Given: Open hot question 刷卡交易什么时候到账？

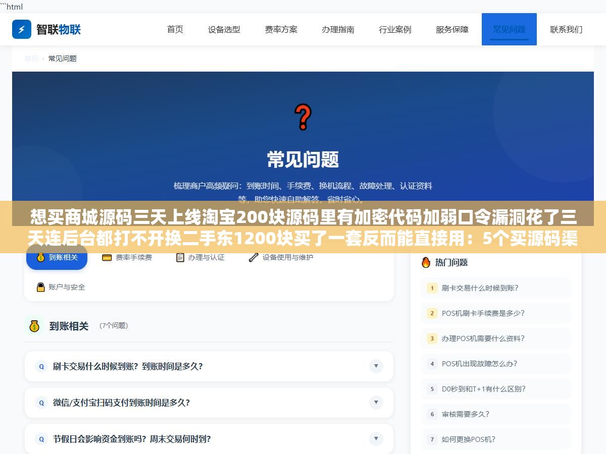Looking at the screenshot, I should (x=496, y=288).
